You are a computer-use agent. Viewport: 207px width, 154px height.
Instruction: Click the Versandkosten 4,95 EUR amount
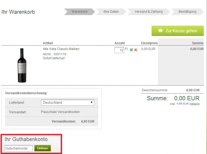88,121
